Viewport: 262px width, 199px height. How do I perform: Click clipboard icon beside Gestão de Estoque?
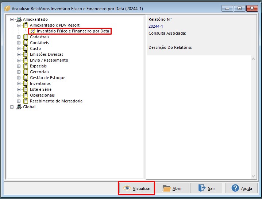point(26,78)
